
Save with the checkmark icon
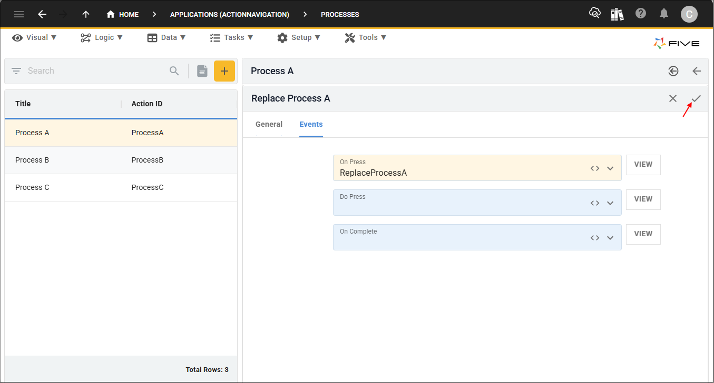[696, 98]
